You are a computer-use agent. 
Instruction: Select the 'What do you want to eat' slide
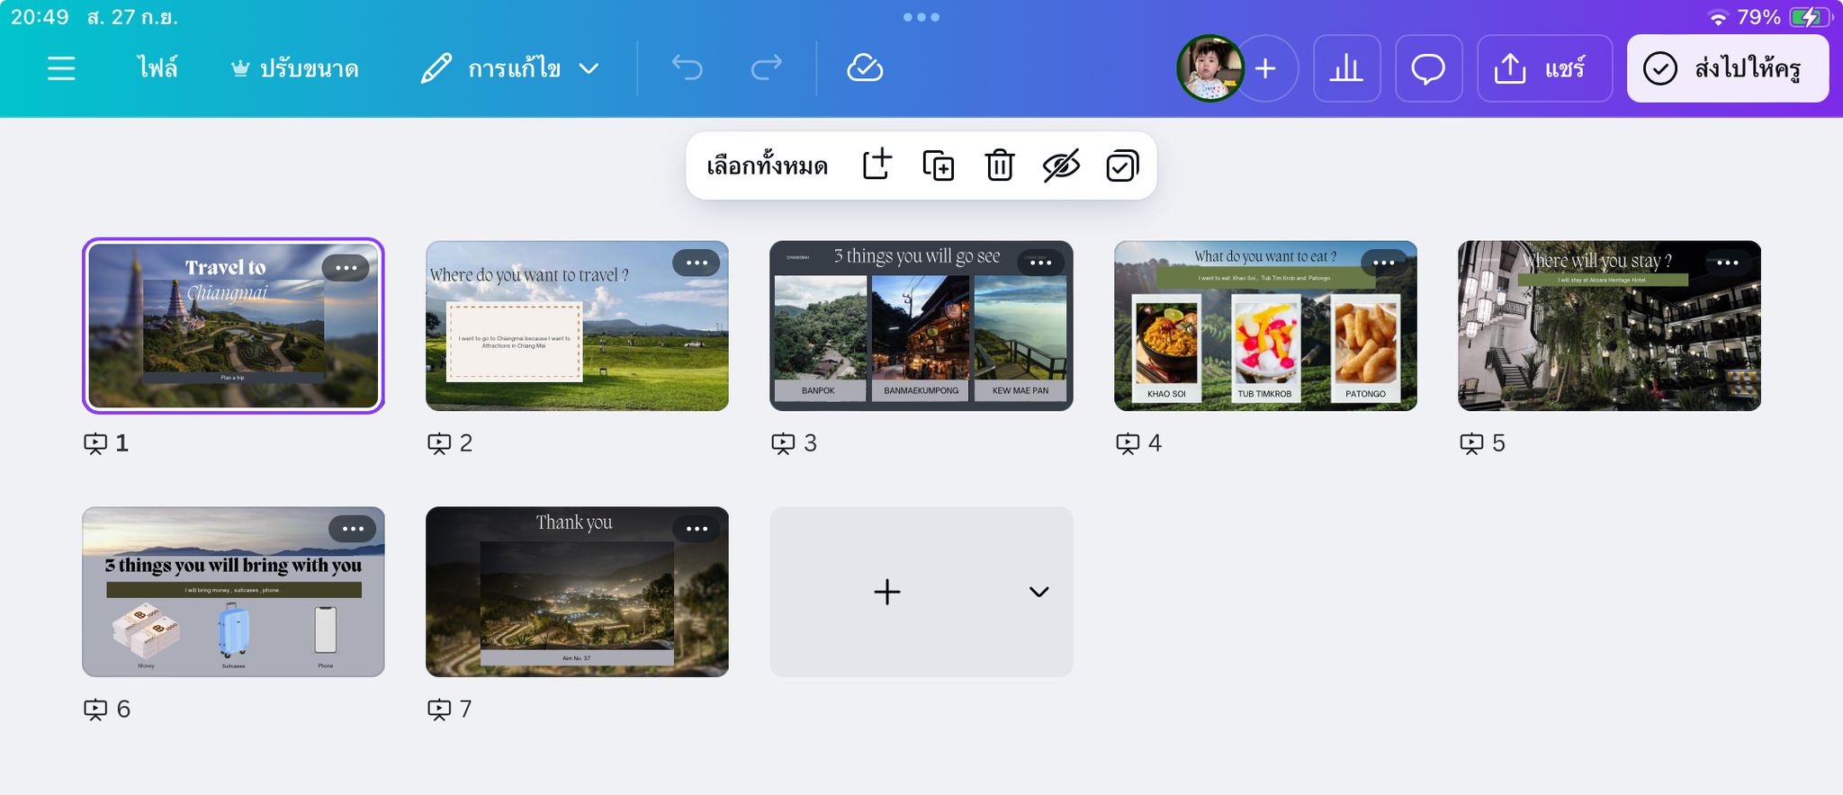pos(1264,342)
